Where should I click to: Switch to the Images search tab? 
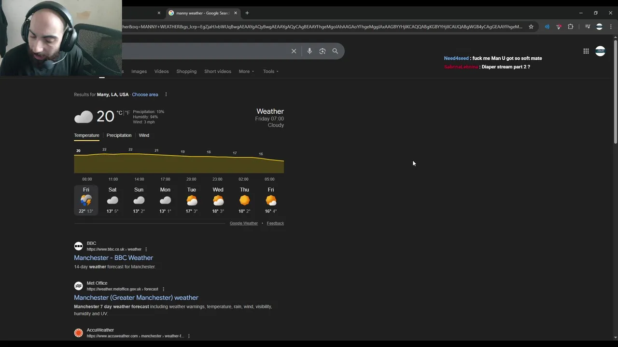(139, 71)
